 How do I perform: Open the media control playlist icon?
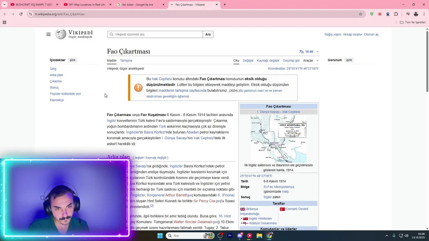click(408, 14)
